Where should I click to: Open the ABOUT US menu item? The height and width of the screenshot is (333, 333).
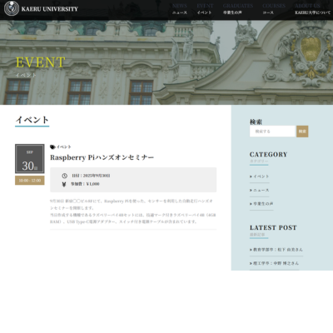tap(312, 9)
